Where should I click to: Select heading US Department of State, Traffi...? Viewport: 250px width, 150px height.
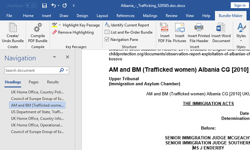[37, 112]
